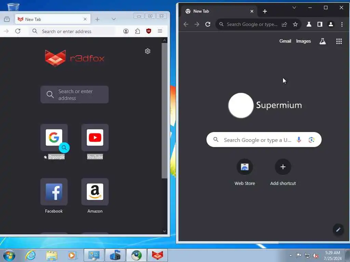350x262 pixels.
Task: Open the Google shortcut tile in r3dfox
Action: 54,137
